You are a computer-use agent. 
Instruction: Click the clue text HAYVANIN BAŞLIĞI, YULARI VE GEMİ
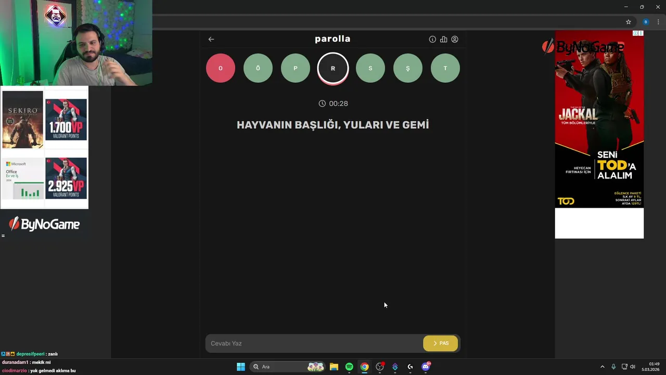pos(333,125)
